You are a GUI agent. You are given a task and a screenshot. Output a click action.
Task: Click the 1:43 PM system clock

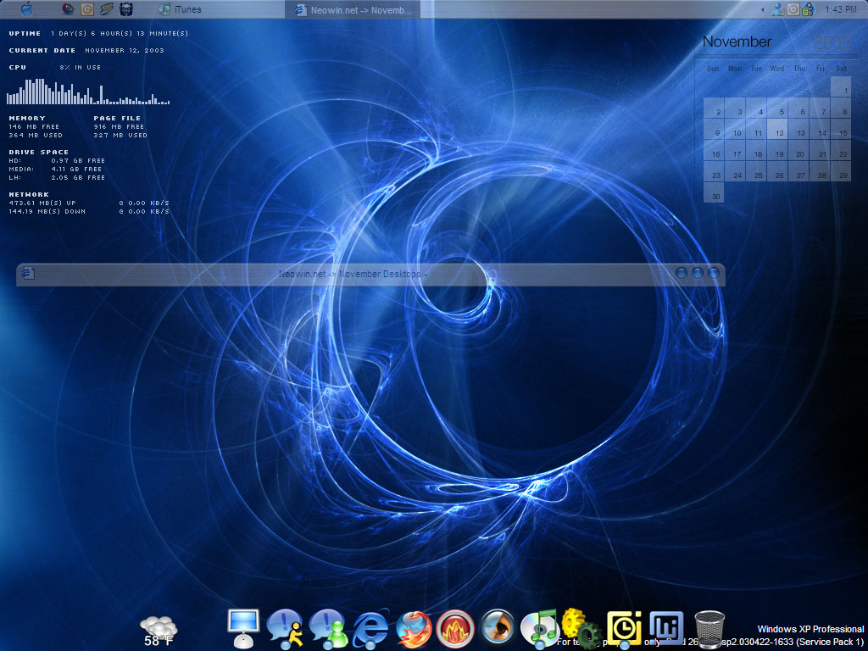pyautogui.click(x=840, y=9)
